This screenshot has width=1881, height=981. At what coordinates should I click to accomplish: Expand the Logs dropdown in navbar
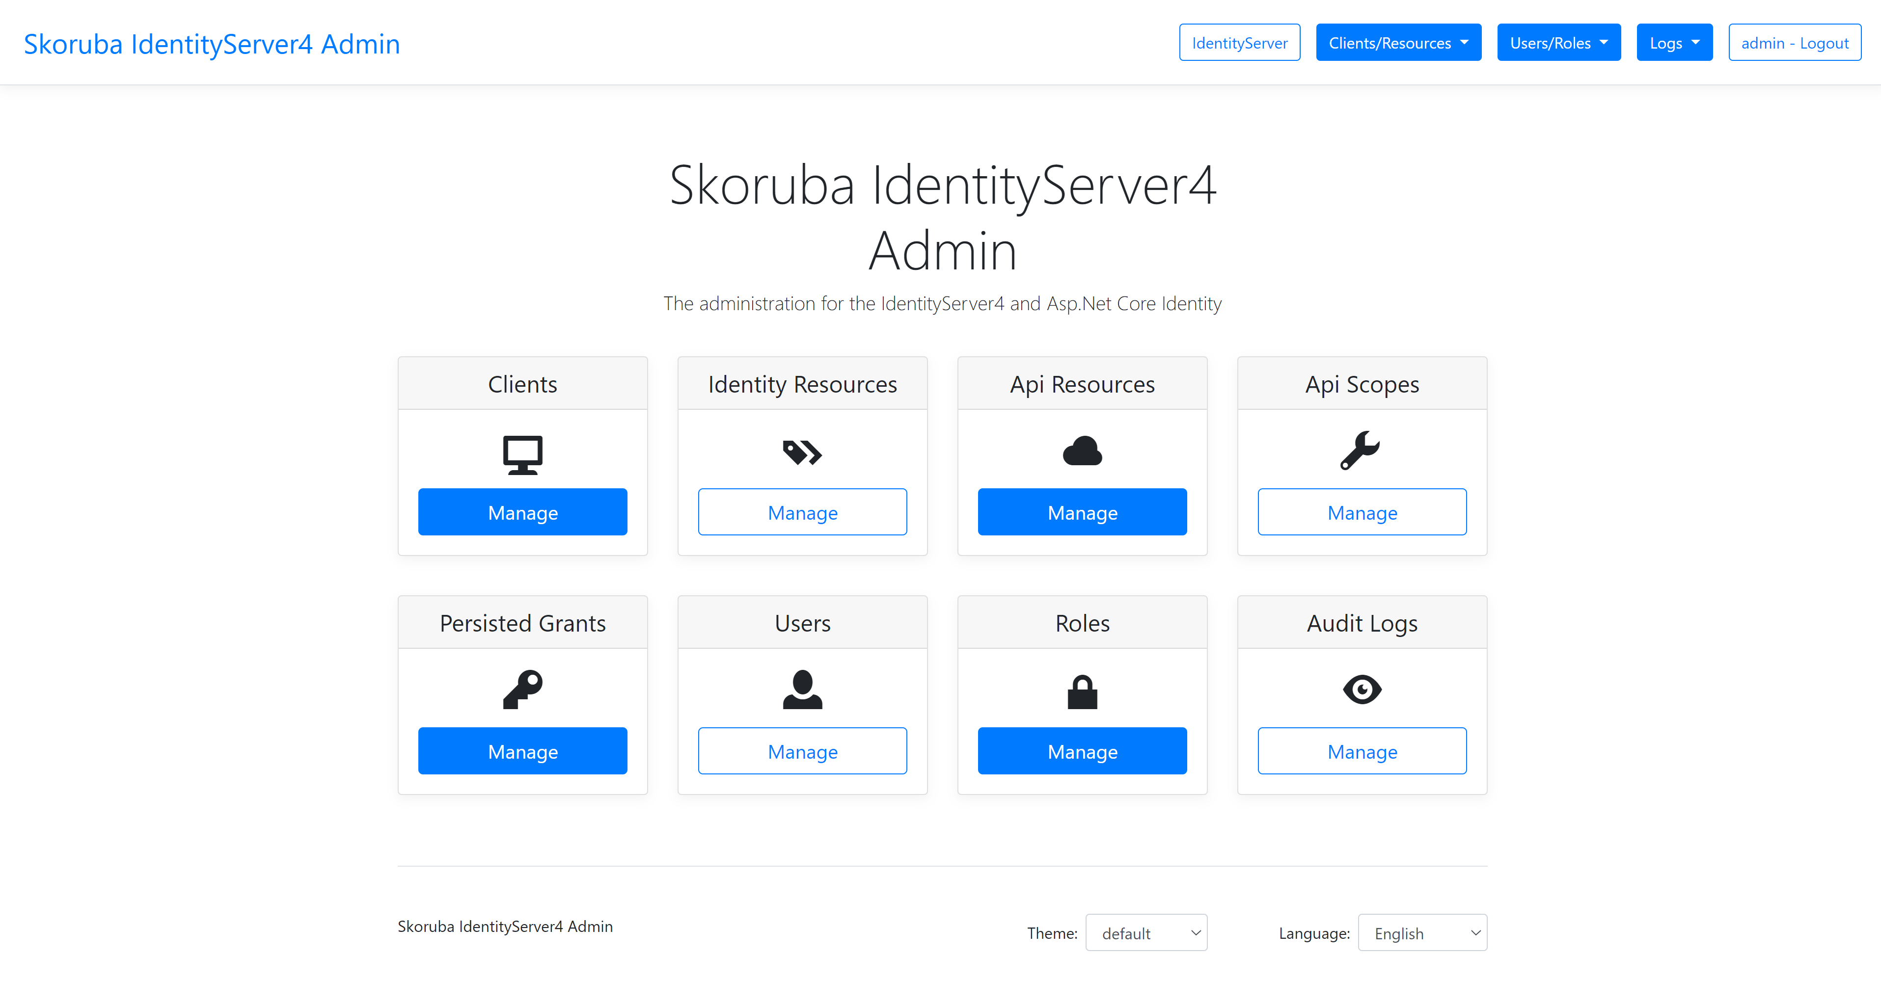click(1674, 43)
